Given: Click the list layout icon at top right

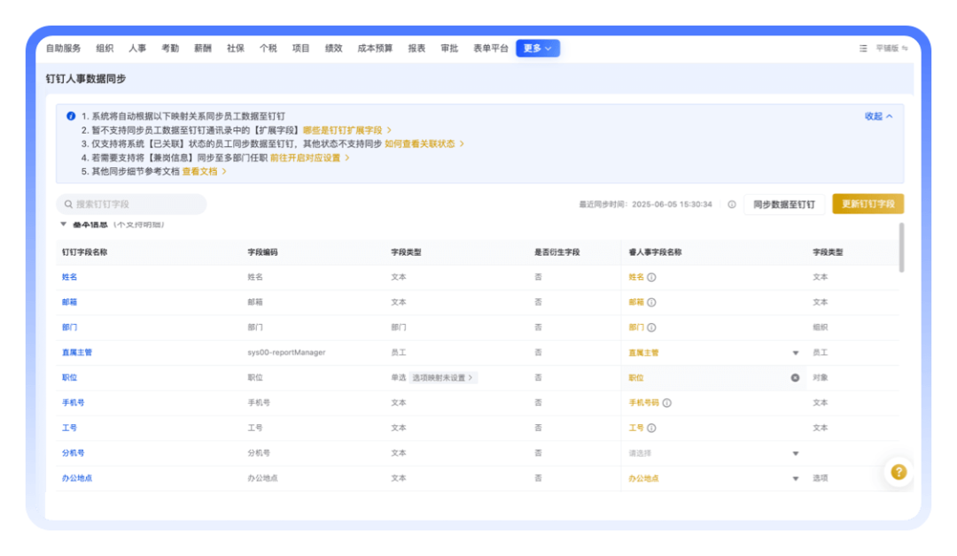Looking at the screenshot, I should pyautogui.click(x=863, y=49).
